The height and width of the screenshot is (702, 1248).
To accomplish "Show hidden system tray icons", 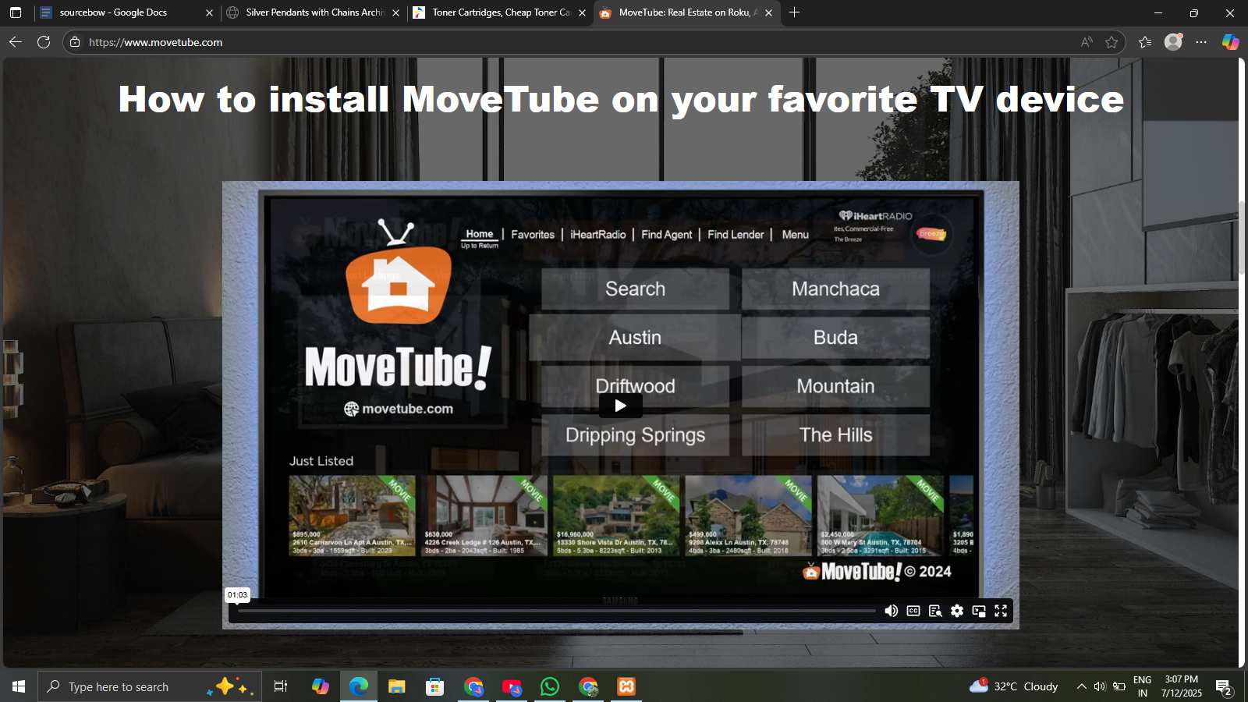I will (x=1081, y=686).
